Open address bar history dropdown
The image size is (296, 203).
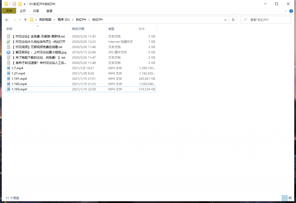coord(225,20)
